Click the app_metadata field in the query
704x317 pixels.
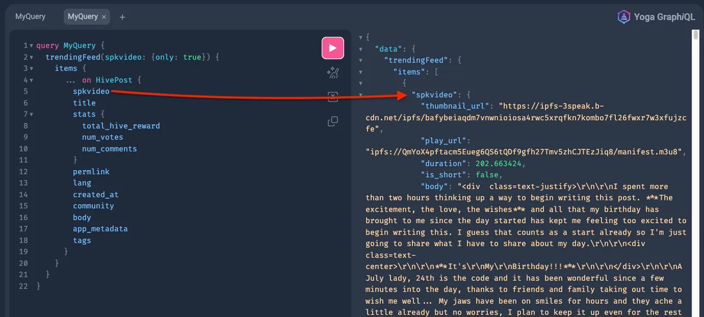(100, 229)
